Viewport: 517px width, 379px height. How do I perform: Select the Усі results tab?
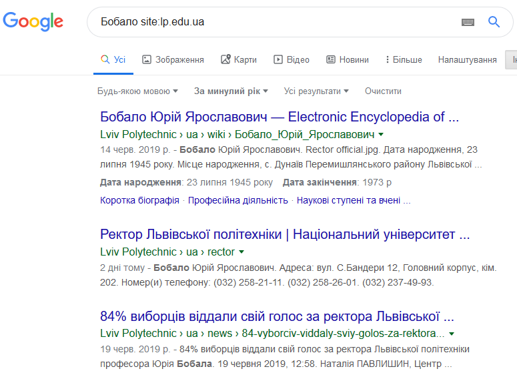113,59
